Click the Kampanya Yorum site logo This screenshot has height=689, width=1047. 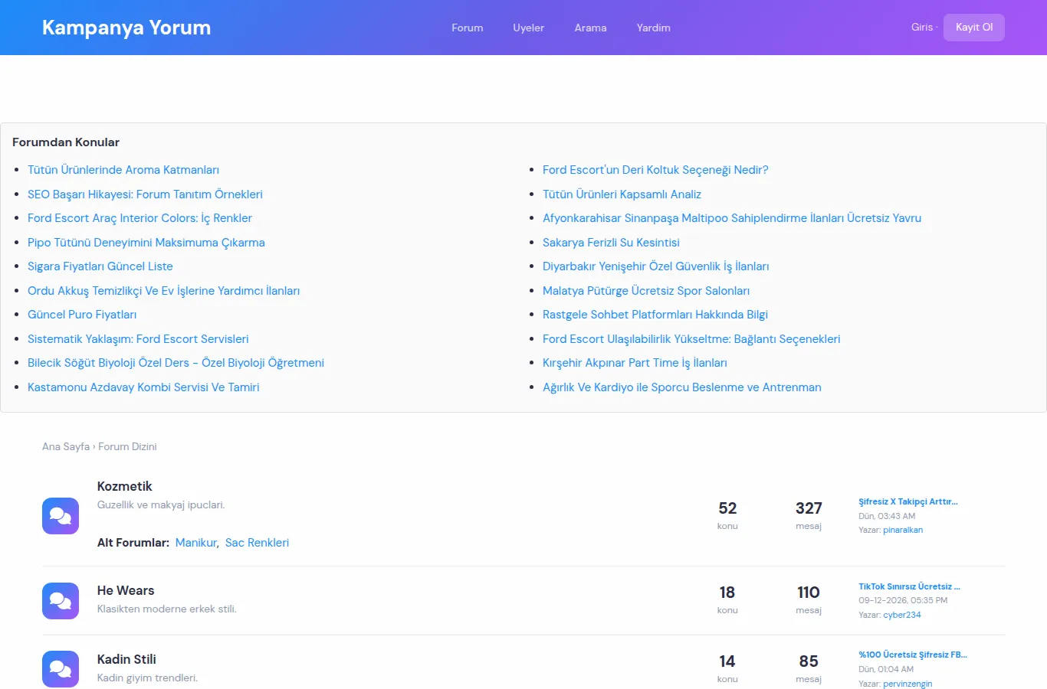pyautogui.click(x=126, y=28)
